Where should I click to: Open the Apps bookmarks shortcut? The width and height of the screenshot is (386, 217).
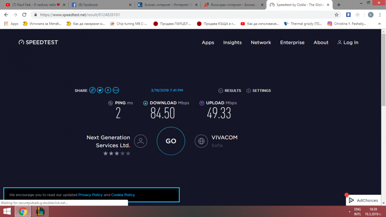11,24
